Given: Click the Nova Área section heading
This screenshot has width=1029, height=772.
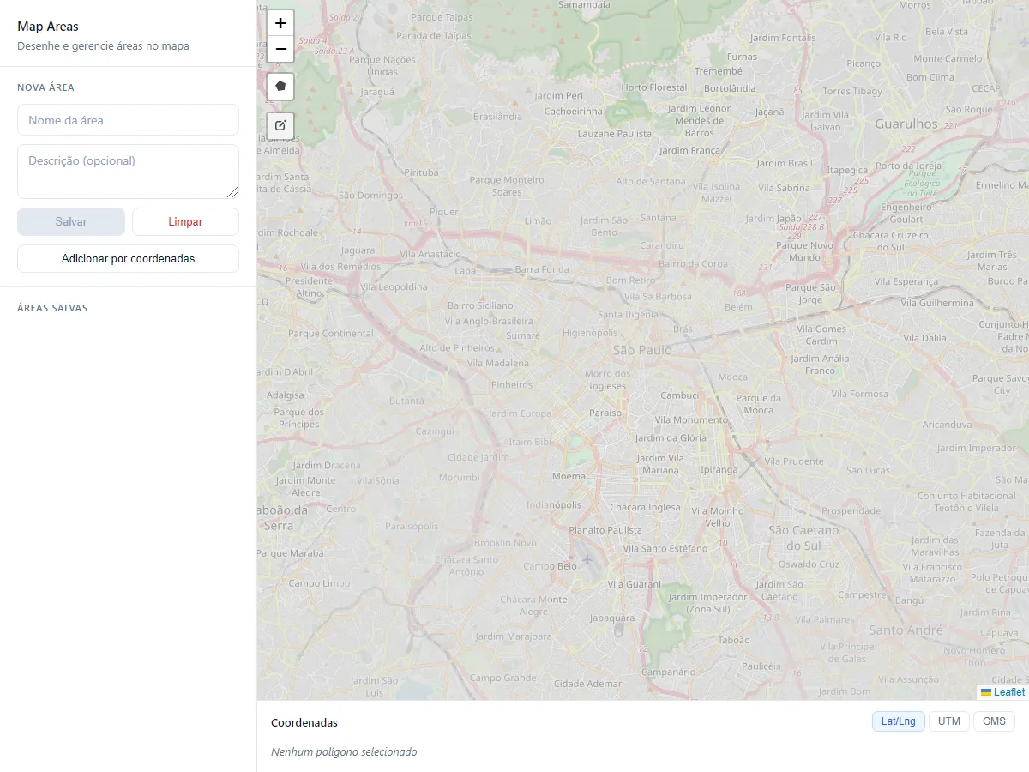Looking at the screenshot, I should point(45,87).
